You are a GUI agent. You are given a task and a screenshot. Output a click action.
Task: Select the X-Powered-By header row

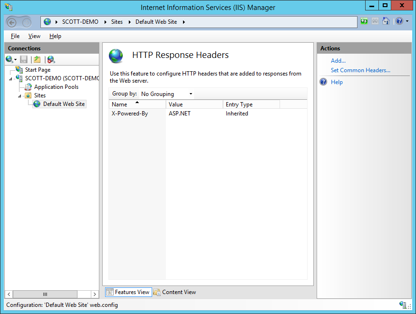(x=208, y=114)
